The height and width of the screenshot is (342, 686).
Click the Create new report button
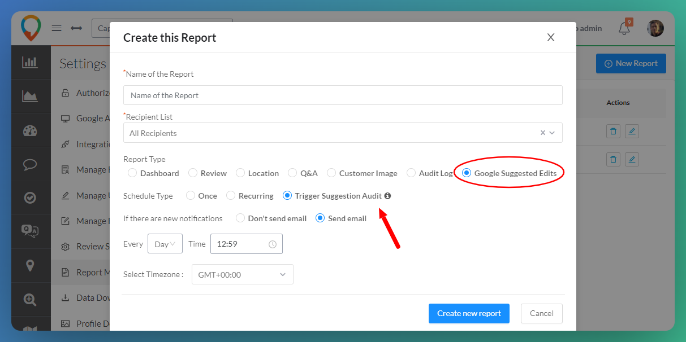pos(469,313)
